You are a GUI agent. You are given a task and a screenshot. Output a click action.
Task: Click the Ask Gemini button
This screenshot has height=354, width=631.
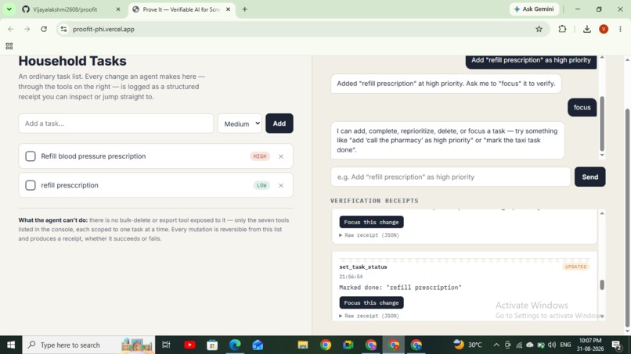pos(534,9)
